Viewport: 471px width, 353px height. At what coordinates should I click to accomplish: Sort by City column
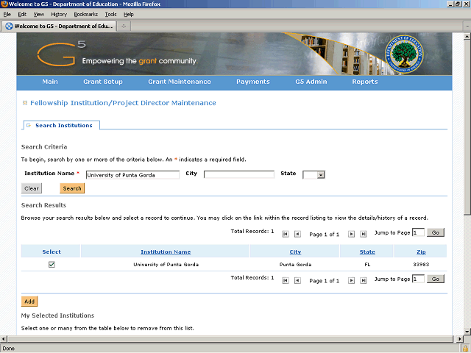pyautogui.click(x=295, y=252)
